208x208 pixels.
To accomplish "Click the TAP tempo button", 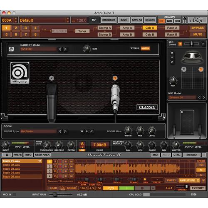I will [94, 20].
